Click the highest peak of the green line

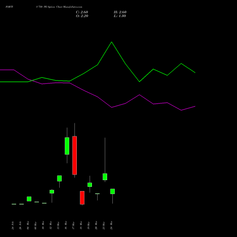coord(111,42)
